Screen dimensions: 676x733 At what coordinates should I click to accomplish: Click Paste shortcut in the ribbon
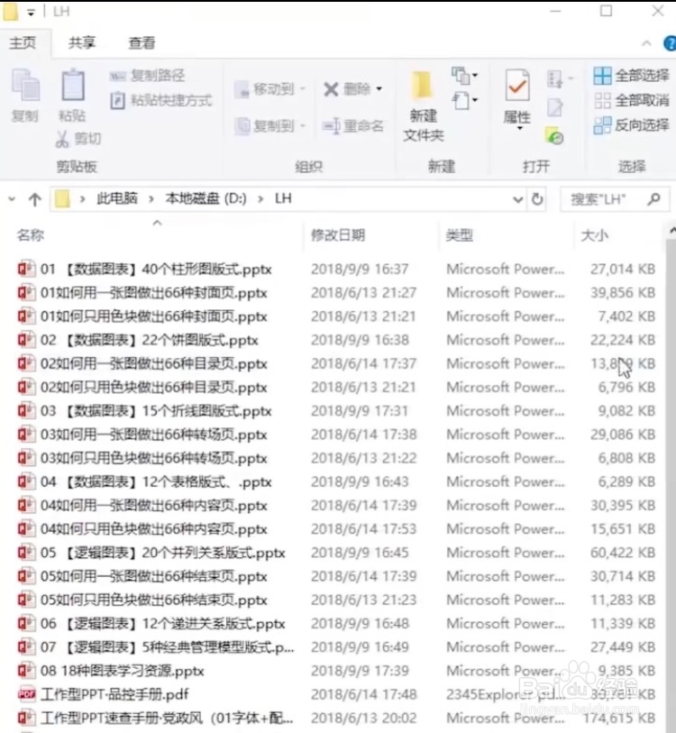(x=161, y=100)
